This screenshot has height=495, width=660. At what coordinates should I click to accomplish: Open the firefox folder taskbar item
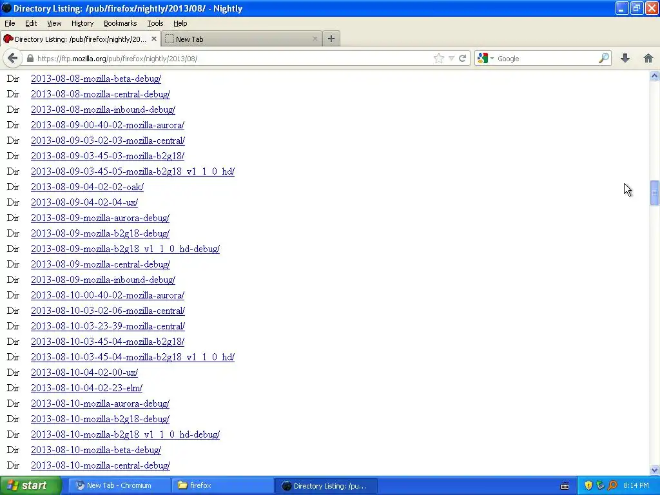tap(222, 486)
